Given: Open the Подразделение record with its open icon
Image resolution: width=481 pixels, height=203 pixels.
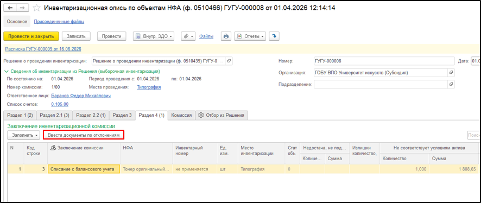Looking at the screenshot, I should tap(451, 84).
